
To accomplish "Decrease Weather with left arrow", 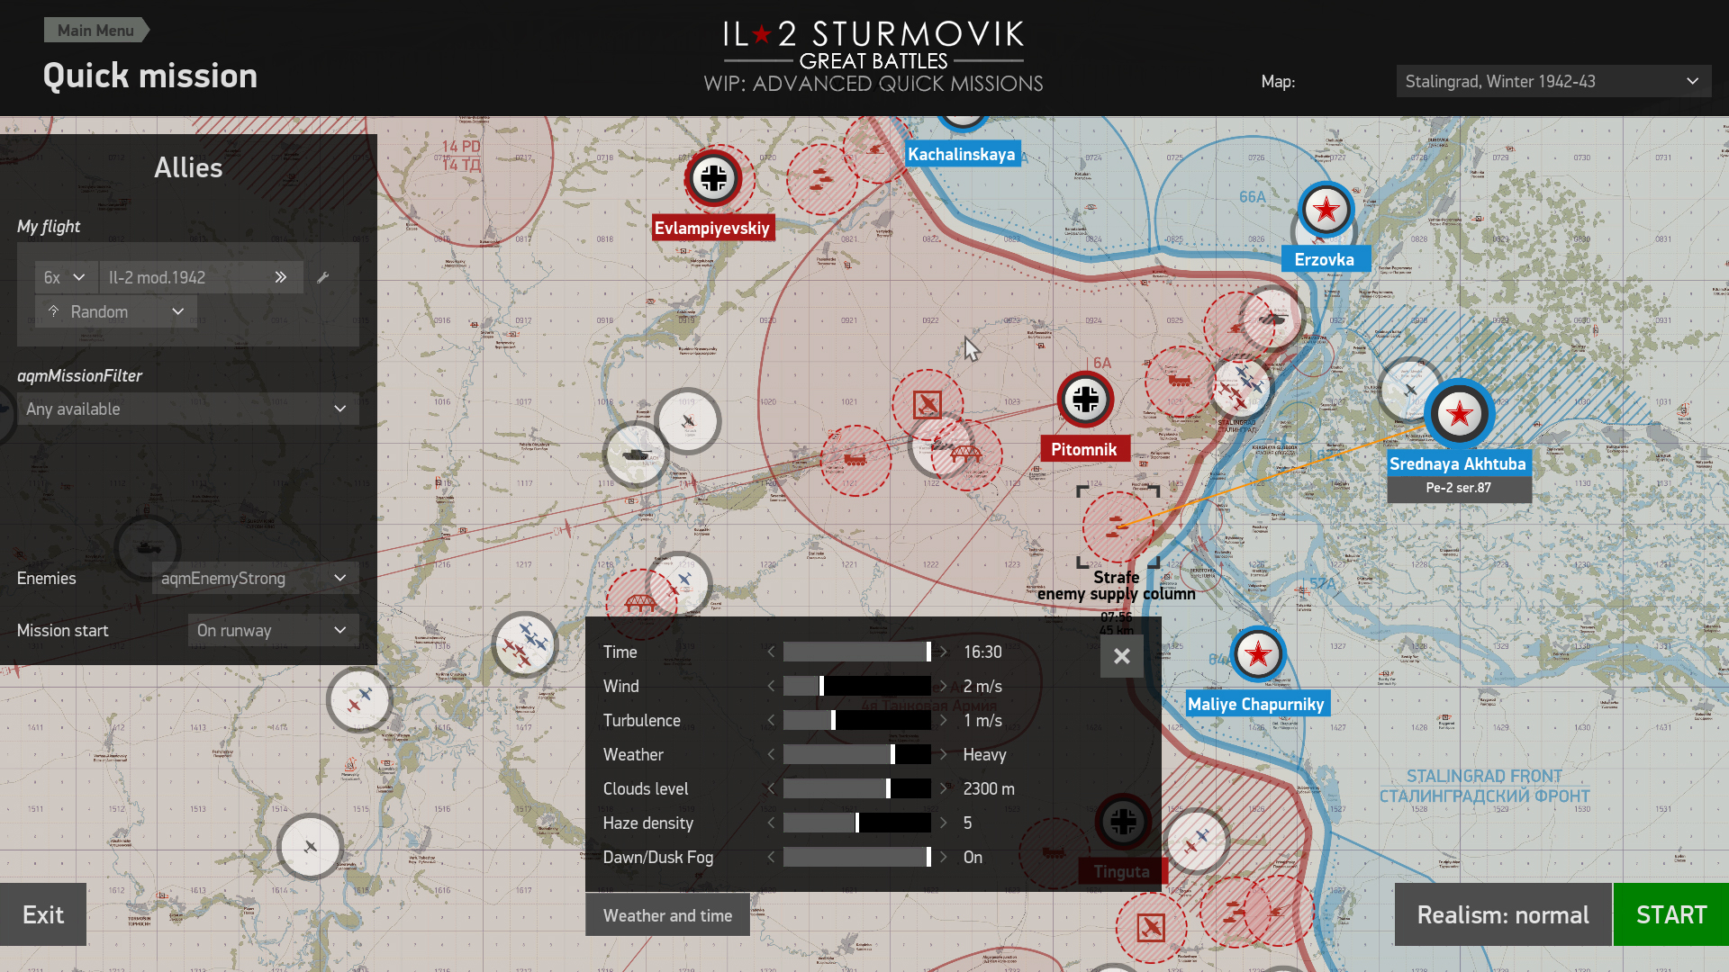I will point(771,755).
